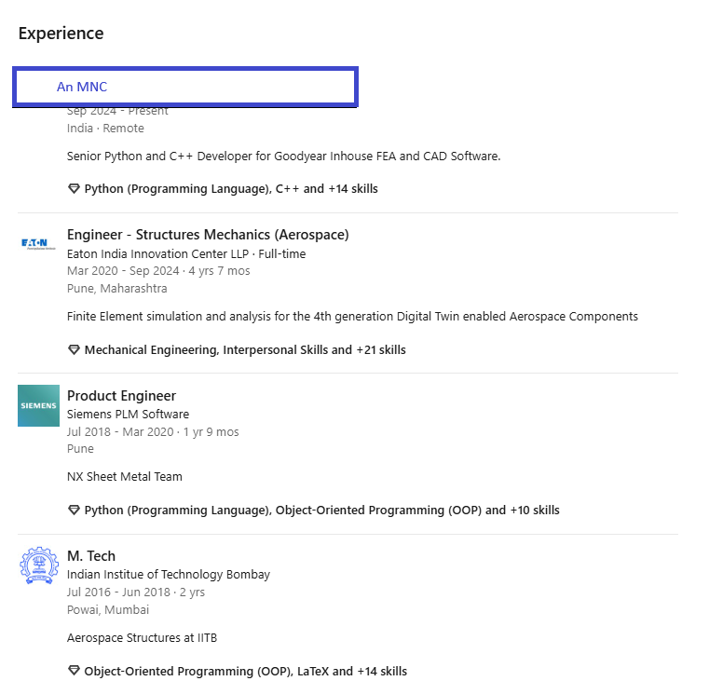Viewport: 709px width, 681px height.
Task: Click the diamond icon beside OOP, LaTeX skills
Action: (74, 671)
